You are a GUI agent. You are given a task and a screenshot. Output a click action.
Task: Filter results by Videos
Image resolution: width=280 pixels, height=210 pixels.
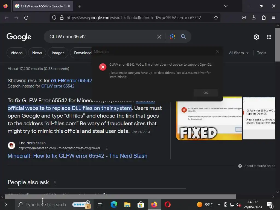pyautogui.click(x=16, y=53)
